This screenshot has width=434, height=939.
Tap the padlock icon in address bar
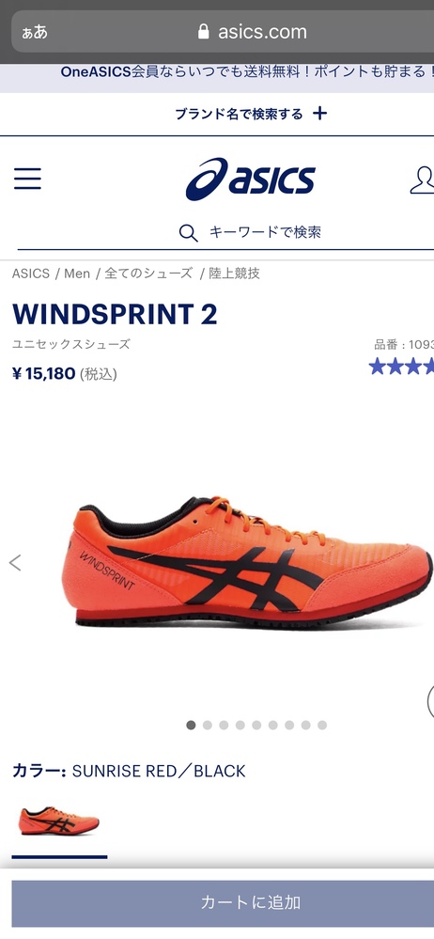(x=204, y=32)
